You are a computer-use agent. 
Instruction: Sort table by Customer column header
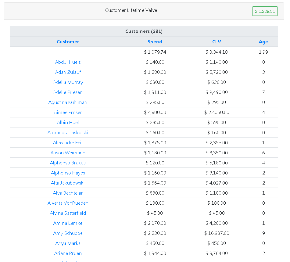(x=68, y=42)
